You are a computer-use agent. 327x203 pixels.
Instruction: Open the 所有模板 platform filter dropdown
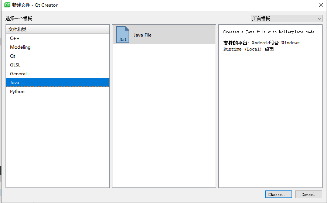(x=287, y=18)
